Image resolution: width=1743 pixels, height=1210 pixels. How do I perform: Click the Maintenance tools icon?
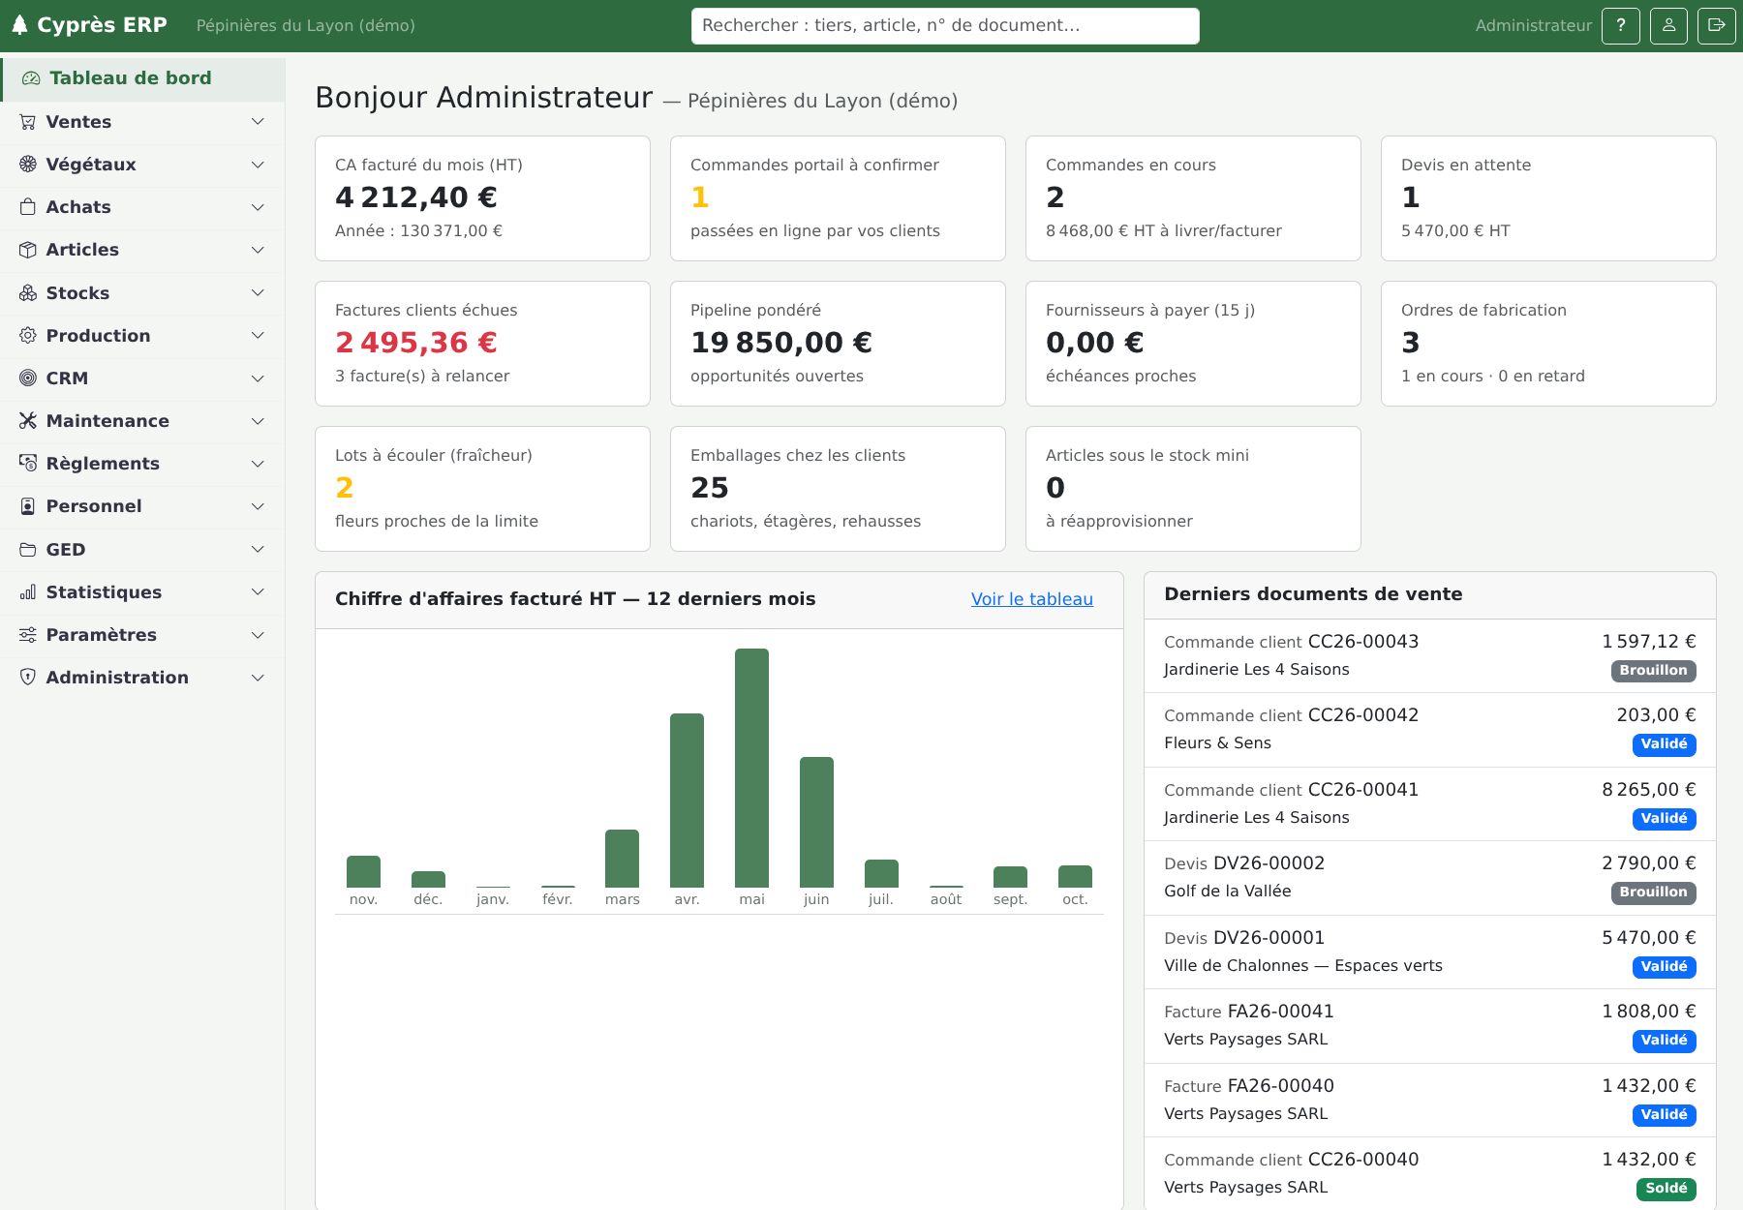point(28,421)
